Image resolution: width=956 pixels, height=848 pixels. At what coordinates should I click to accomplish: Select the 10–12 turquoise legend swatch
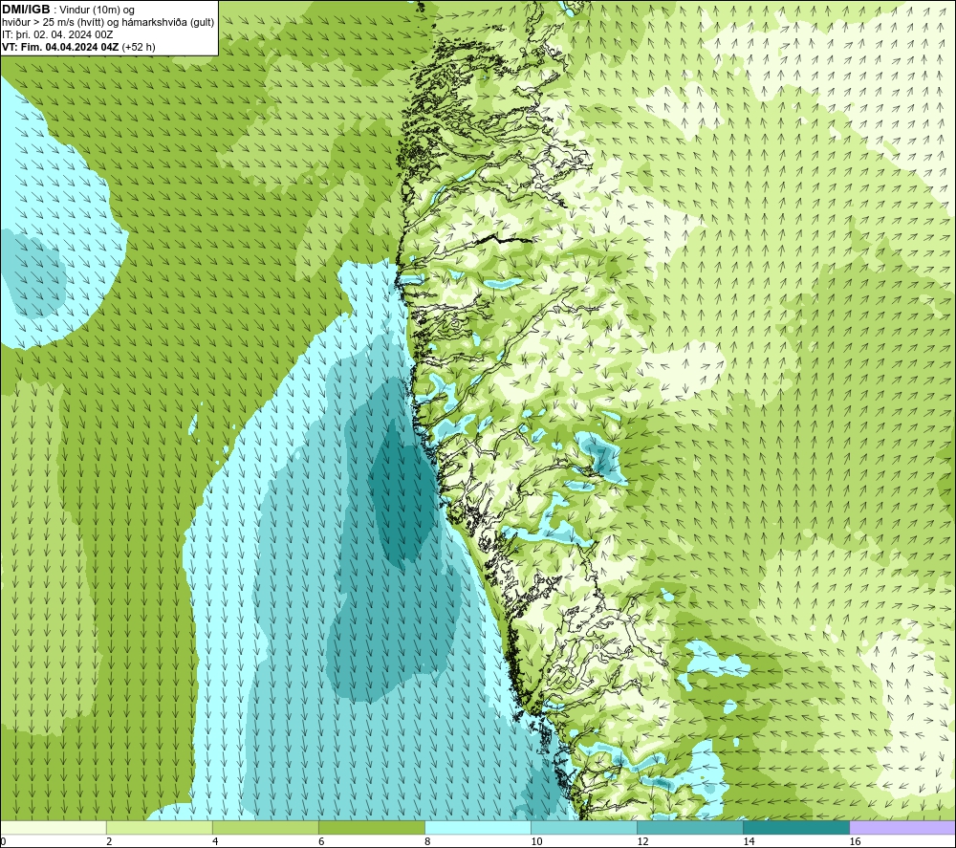tap(584, 828)
